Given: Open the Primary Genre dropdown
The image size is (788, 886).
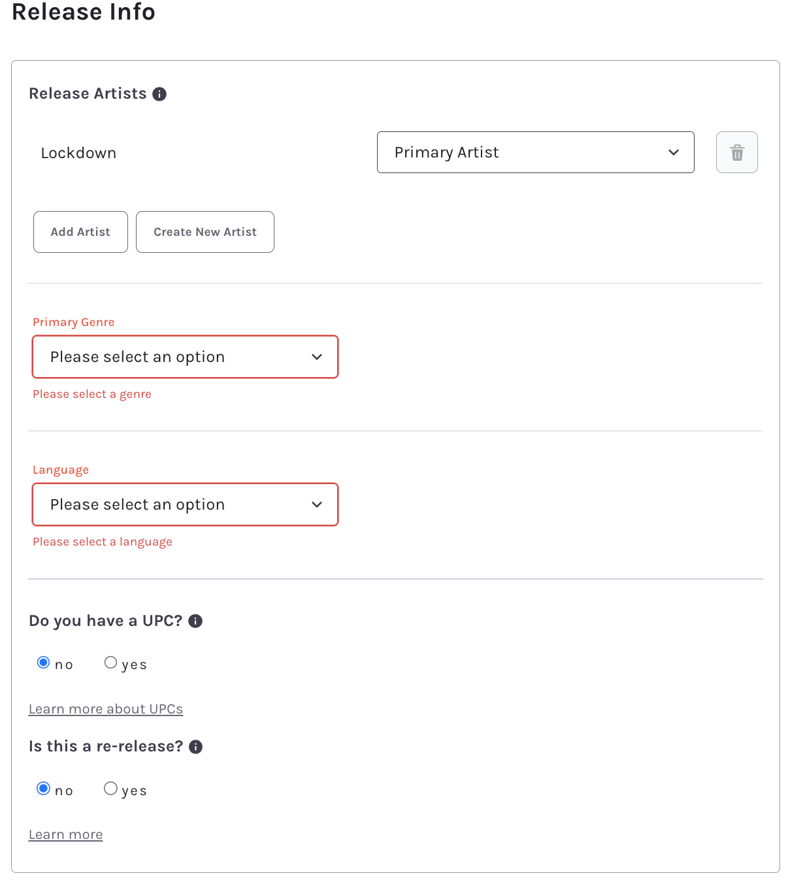Looking at the screenshot, I should point(185,357).
